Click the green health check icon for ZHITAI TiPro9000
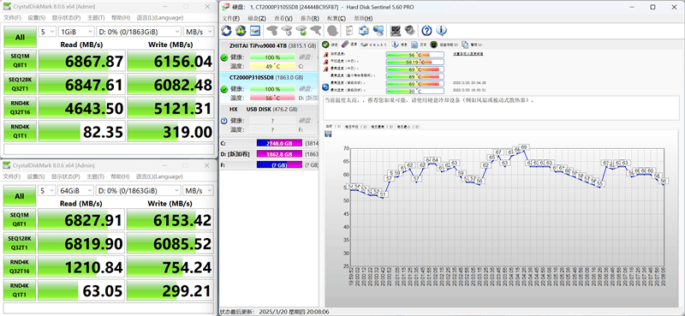The width and height of the screenshot is (685, 316). 224,57
